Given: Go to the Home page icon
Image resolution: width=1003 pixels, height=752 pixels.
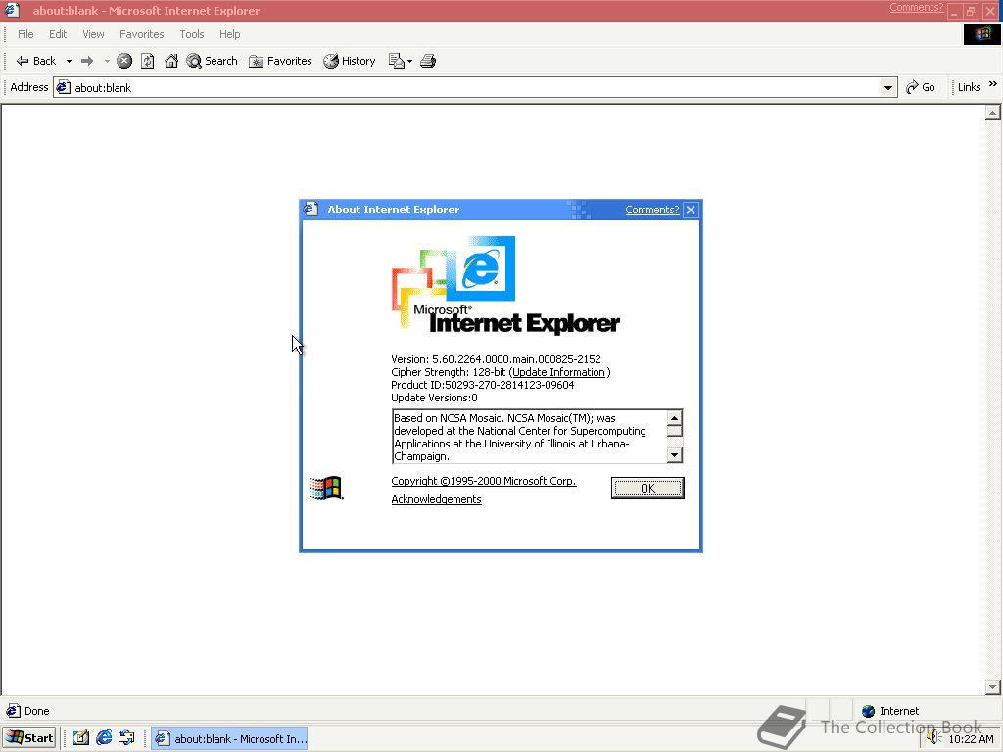Looking at the screenshot, I should (171, 61).
